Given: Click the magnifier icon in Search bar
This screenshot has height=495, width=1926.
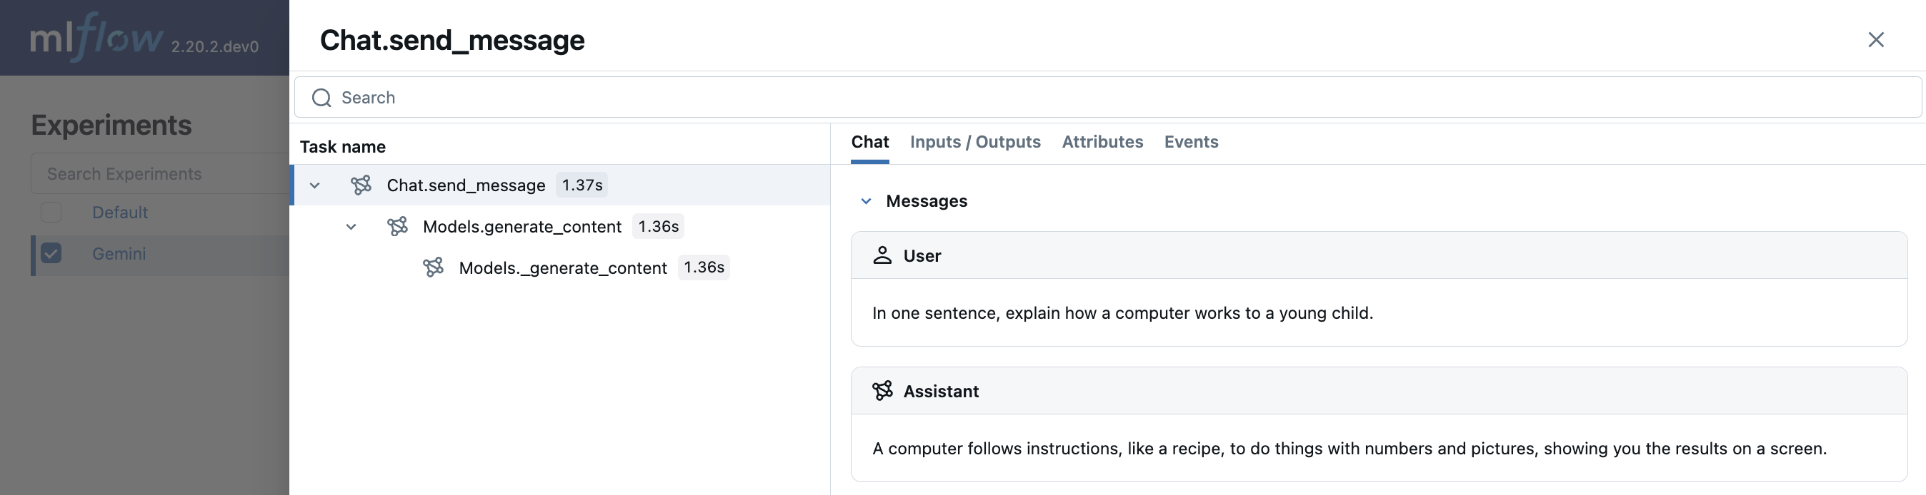Looking at the screenshot, I should (321, 98).
